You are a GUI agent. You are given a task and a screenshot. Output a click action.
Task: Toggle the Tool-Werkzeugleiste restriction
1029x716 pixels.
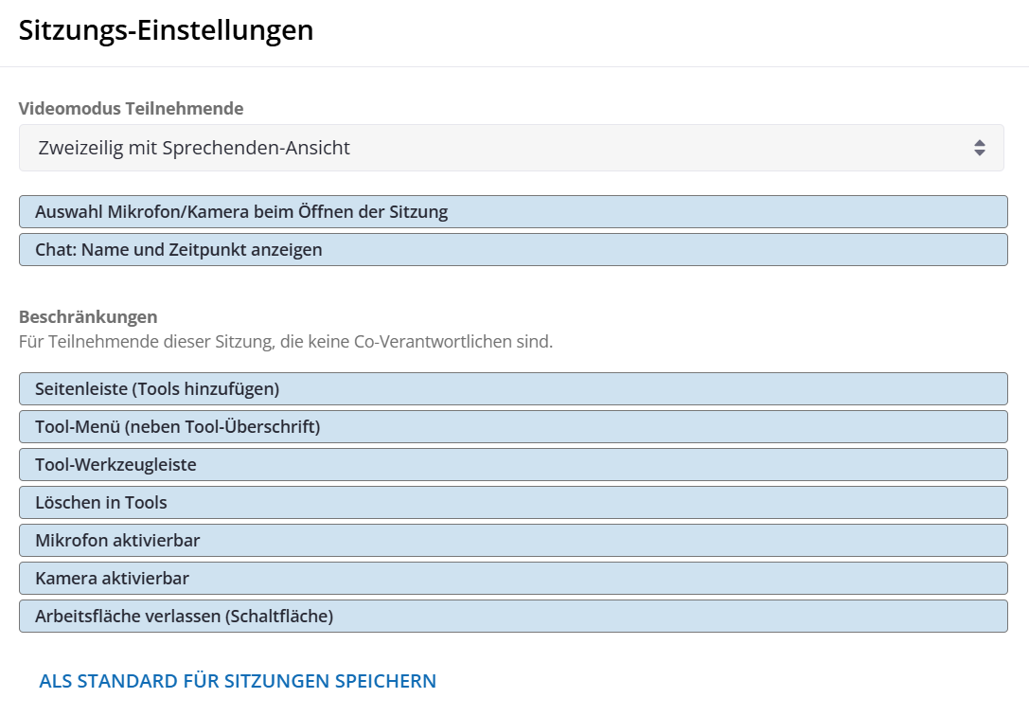pos(513,464)
